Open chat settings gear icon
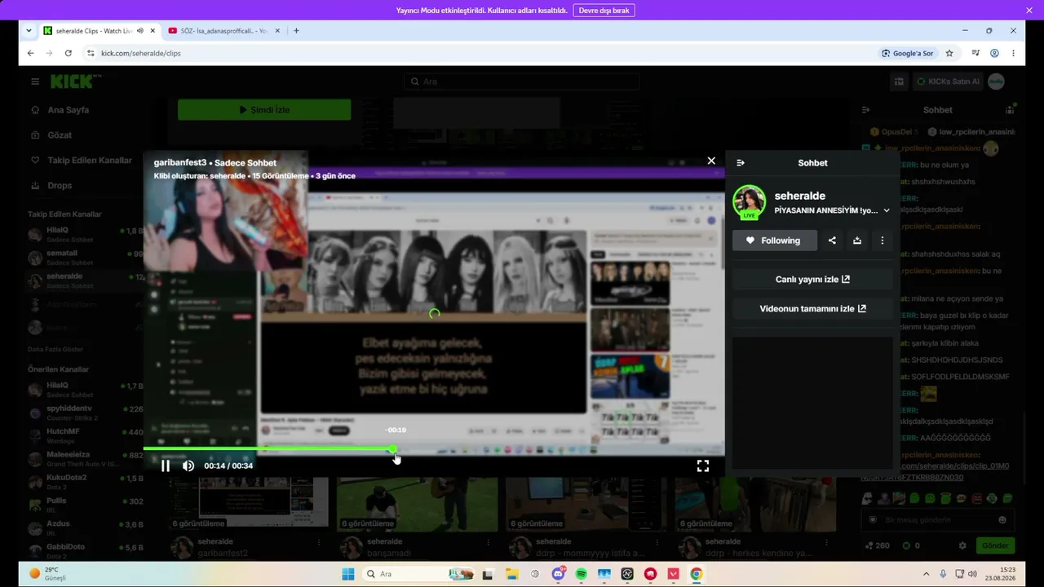1044x587 pixels. tap(962, 545)
